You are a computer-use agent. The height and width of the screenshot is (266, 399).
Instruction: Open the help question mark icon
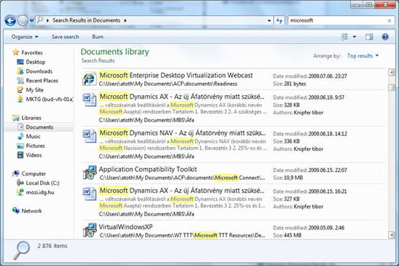(x=386, y=37)
